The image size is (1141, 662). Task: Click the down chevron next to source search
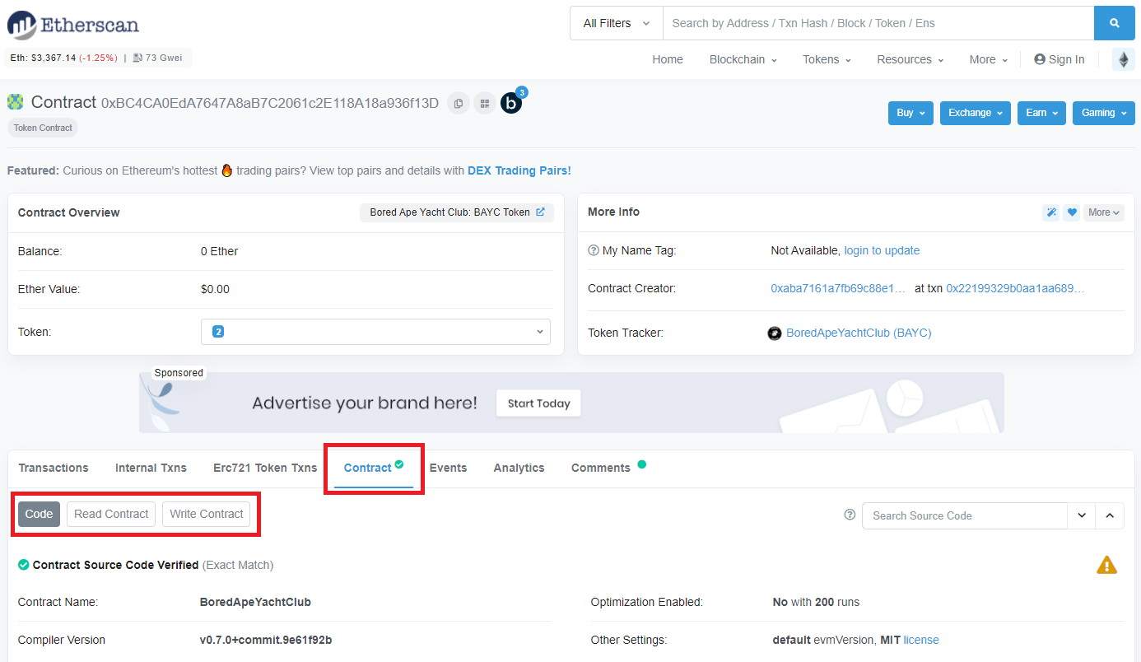click(1082, 515)
